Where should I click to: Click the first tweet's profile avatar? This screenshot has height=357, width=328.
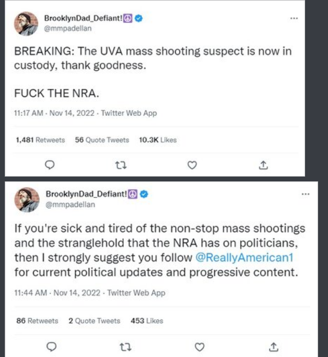25,23
